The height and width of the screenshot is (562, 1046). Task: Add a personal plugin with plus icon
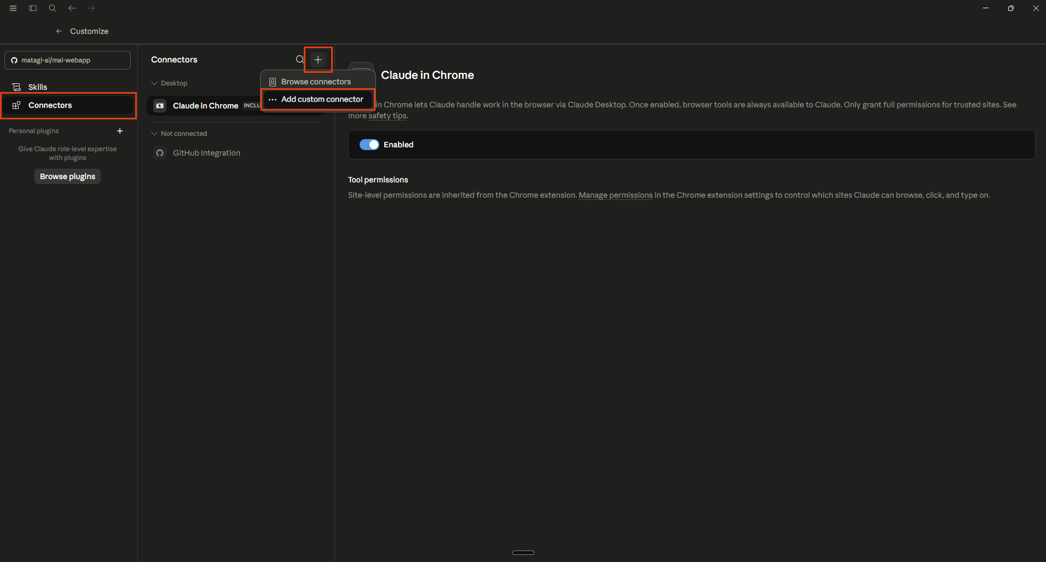pyautogui.click(x=120, y=131)
